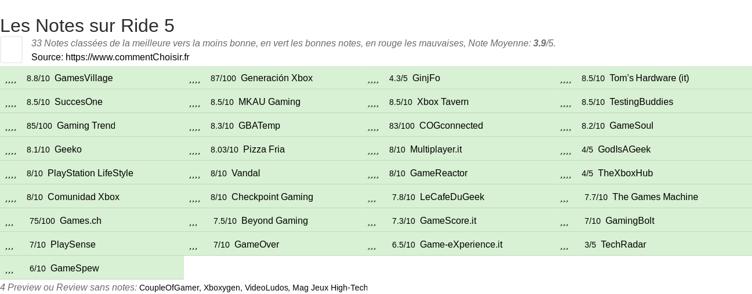Open the Tom's Hardware (it) review
This screenshot has width=752, height=294.
coord(649,78)
